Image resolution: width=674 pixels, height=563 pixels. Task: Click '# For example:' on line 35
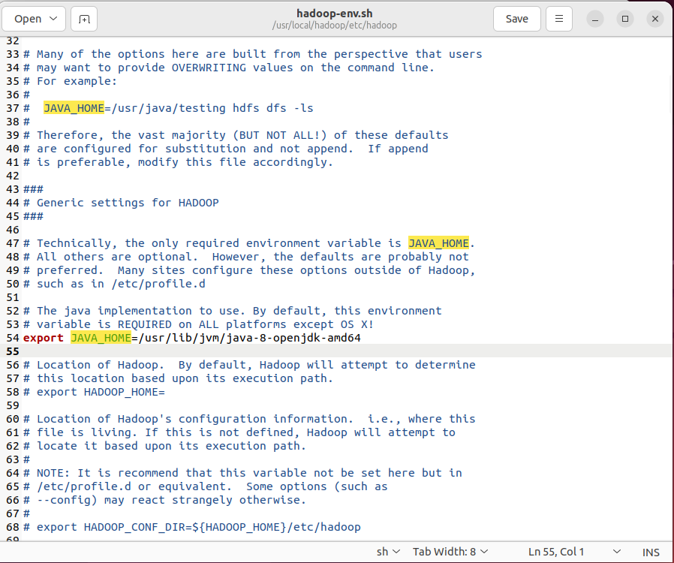[x=70, y=81]
